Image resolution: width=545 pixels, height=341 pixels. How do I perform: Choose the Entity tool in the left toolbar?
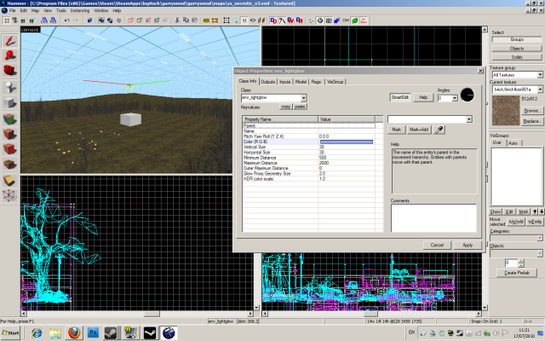(x=9, y=87)
